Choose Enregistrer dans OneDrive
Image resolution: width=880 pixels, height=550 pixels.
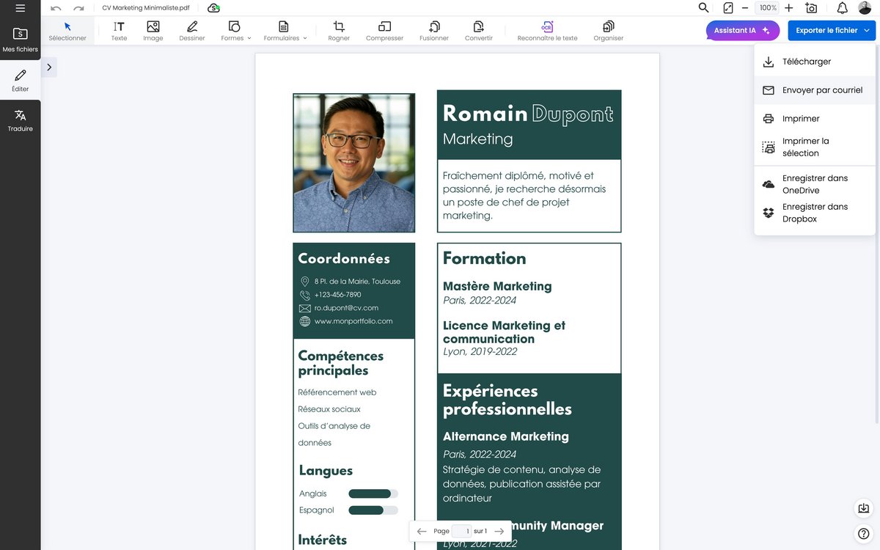tap(815, 184)
